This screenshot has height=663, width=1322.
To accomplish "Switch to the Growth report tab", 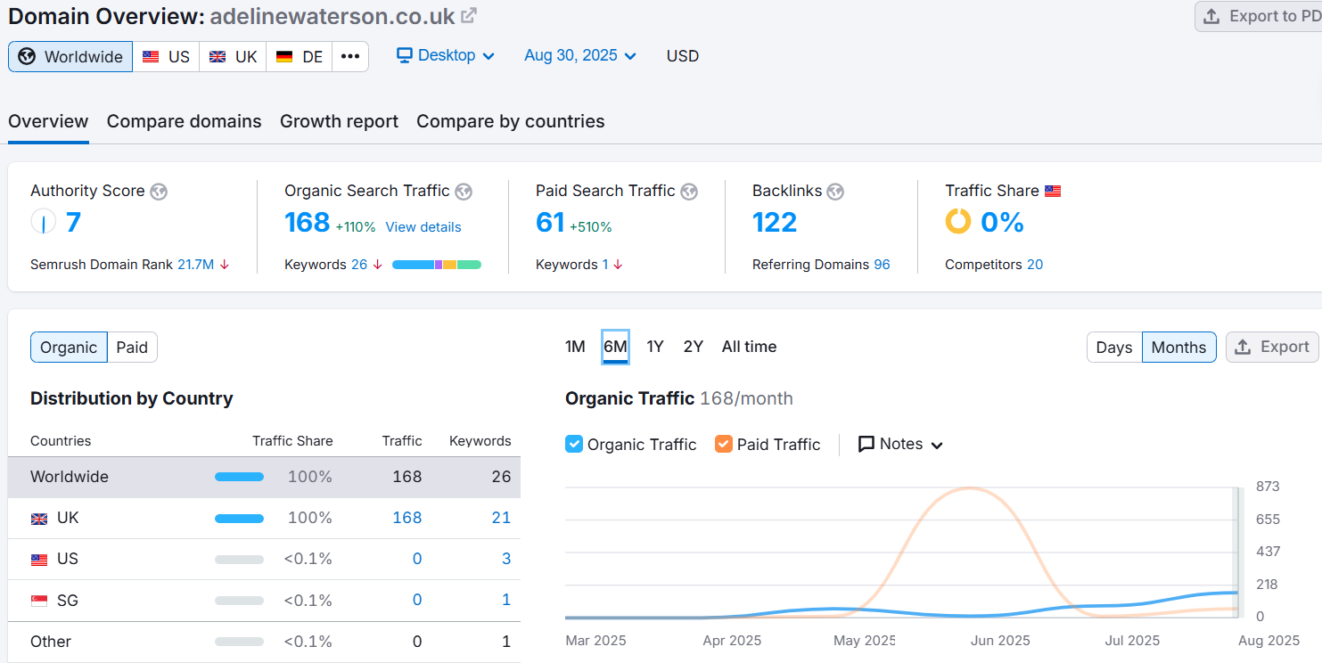I will [339, 121].
